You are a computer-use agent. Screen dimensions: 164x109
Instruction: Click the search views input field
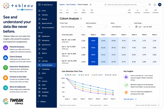pyautogui.click(x=125, y=5)
